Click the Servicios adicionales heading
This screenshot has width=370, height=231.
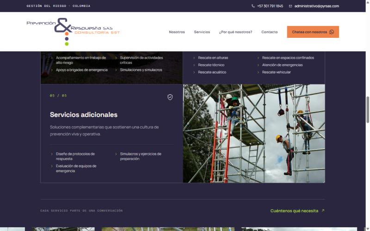(x=84, y=115)
